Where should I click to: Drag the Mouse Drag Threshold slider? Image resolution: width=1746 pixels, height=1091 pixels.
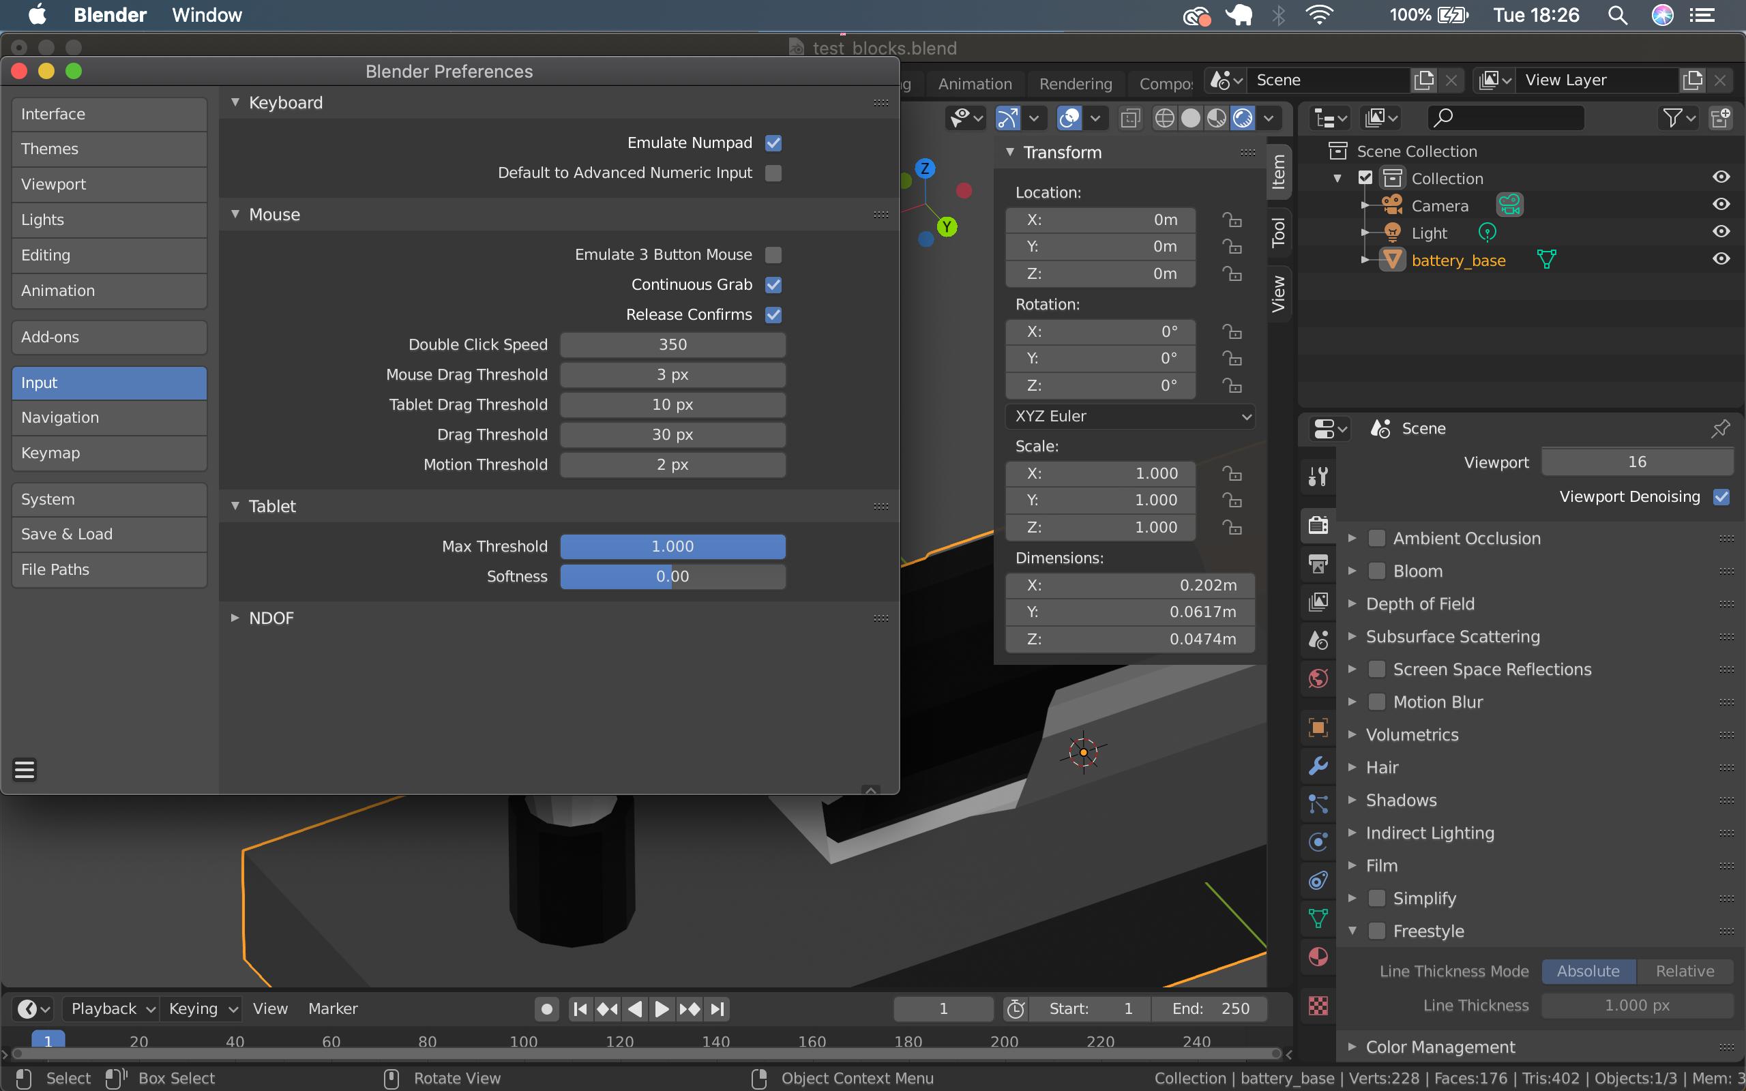[x=671, y=373]
